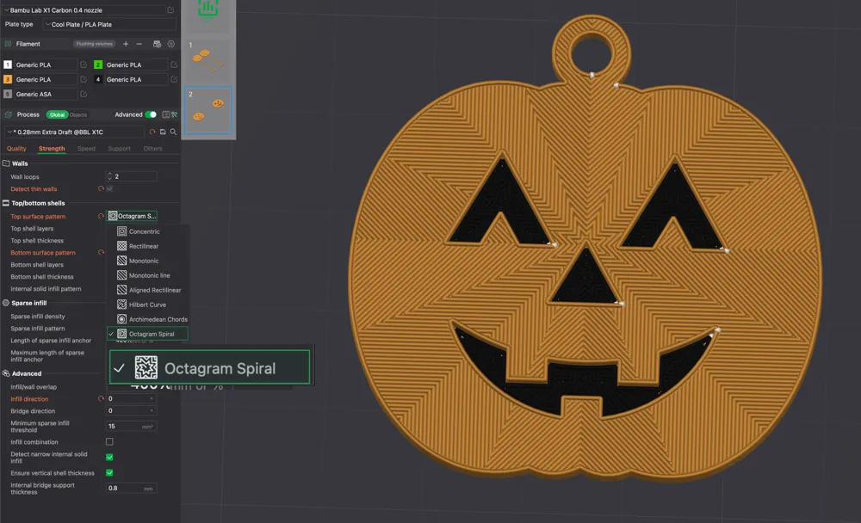This screenshot has height=523, width=861.
Task: Edit Generic ASA with its pencil icon
Action: tap(83, 95)
